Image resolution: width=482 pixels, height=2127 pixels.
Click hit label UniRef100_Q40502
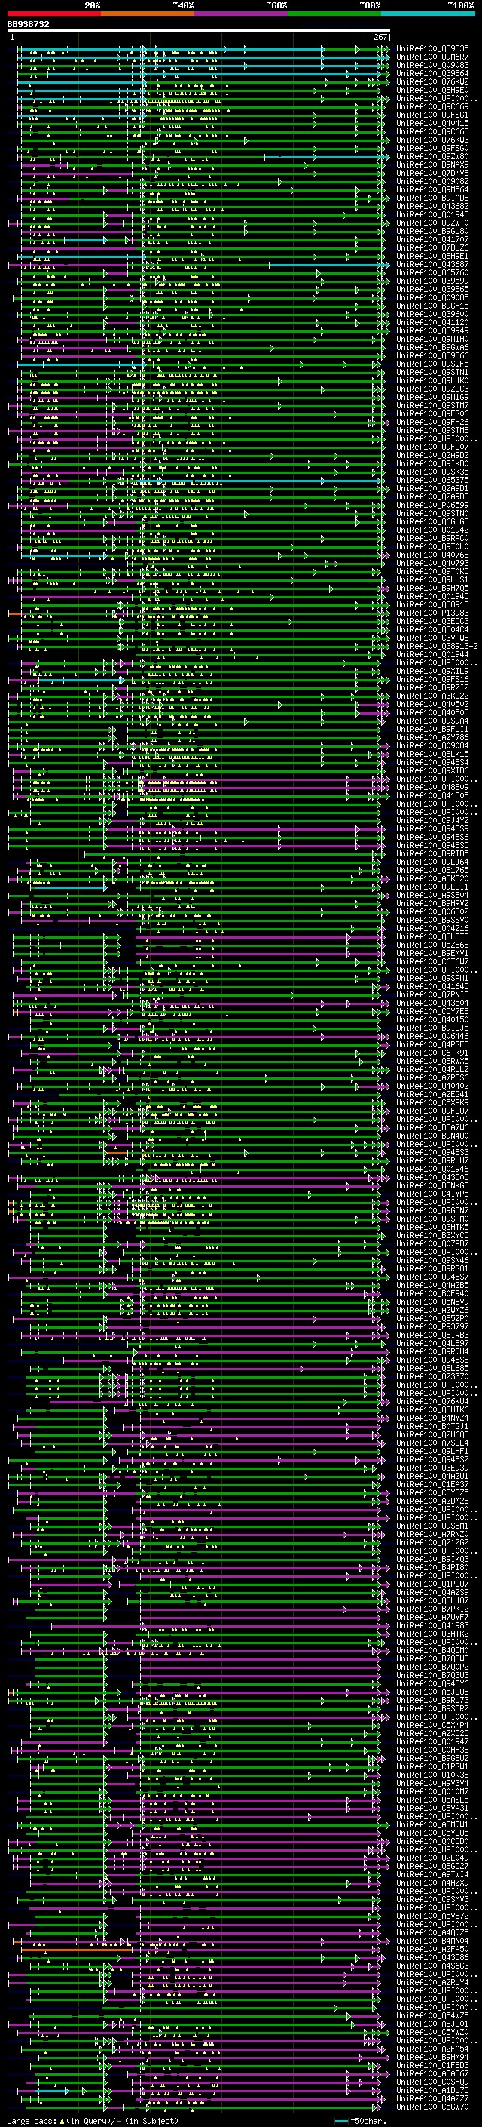[432, 704]
